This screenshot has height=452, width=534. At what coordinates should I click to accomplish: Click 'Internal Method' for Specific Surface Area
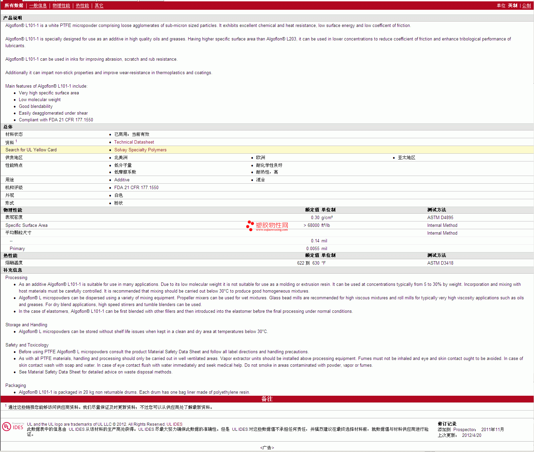coord(442,225)
